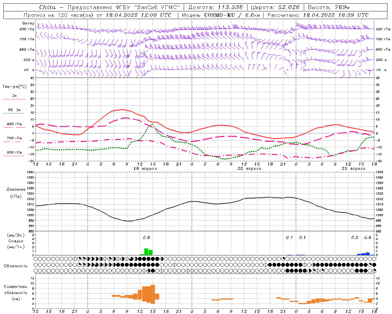Image resolution: width=392 pixels, height=314 pixels.
Task: Click the "20 апреля" date label
Action: (249, 169)
